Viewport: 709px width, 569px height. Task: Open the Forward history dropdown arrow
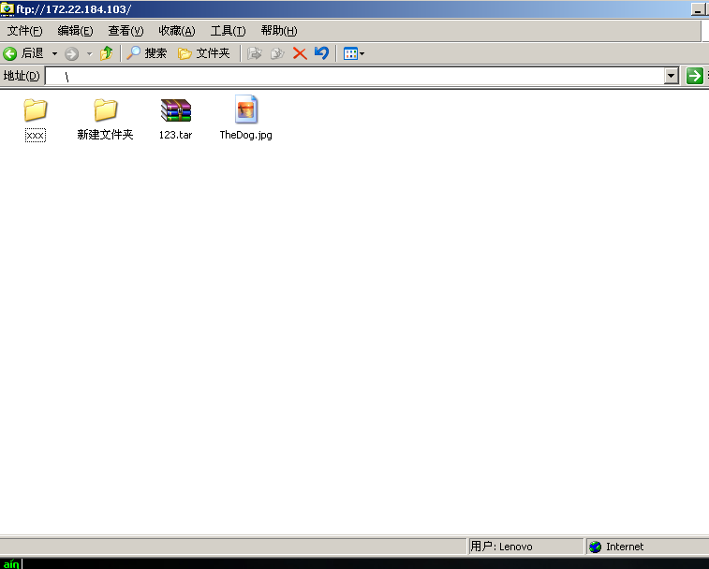pos(90,54)
